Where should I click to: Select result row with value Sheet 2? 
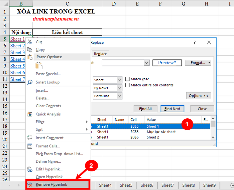[150, 137]
